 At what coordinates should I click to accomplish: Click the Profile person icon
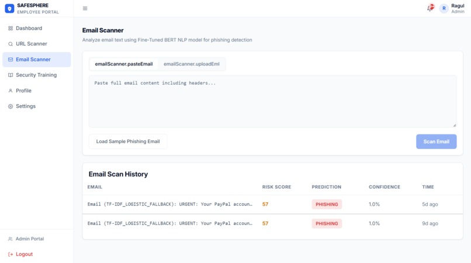coord(11,91)
